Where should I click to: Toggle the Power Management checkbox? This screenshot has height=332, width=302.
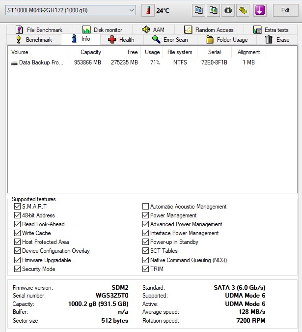pos(145,215)
